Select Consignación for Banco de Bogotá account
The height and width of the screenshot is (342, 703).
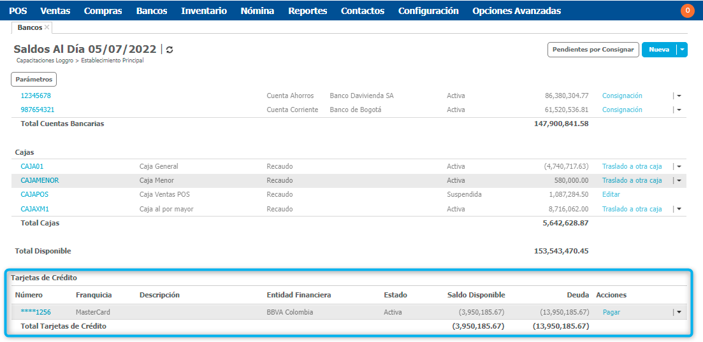[622, 110]
